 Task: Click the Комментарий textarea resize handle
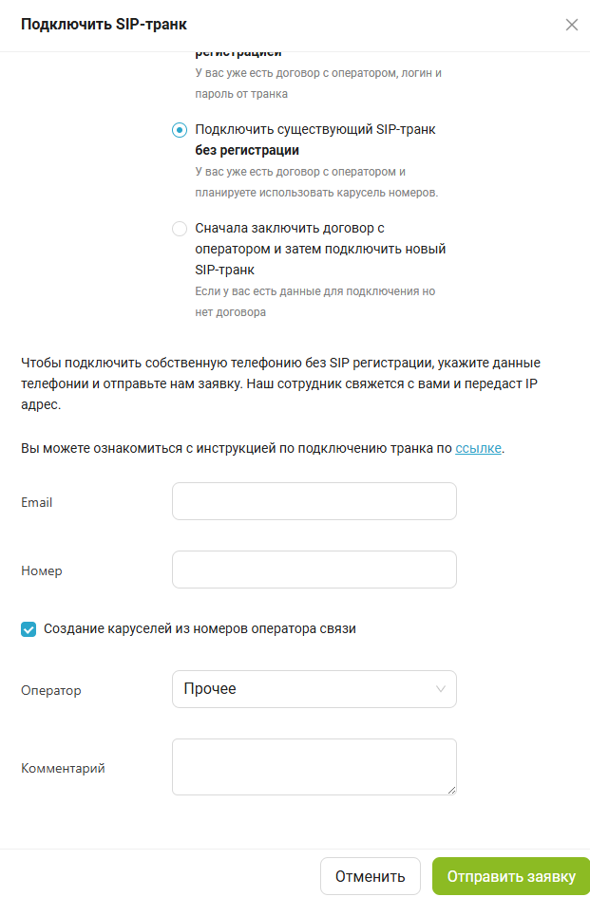(x=451, y=789)
